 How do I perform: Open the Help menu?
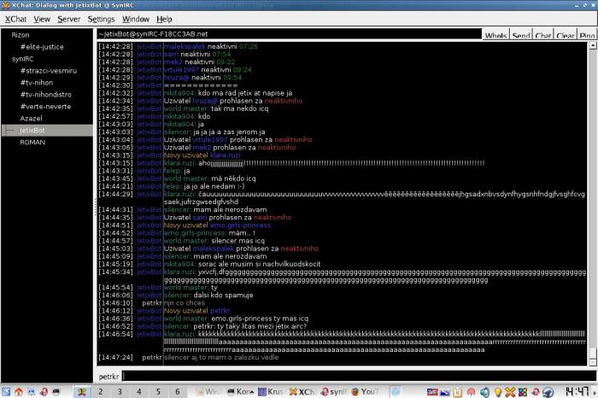[164, 19]
